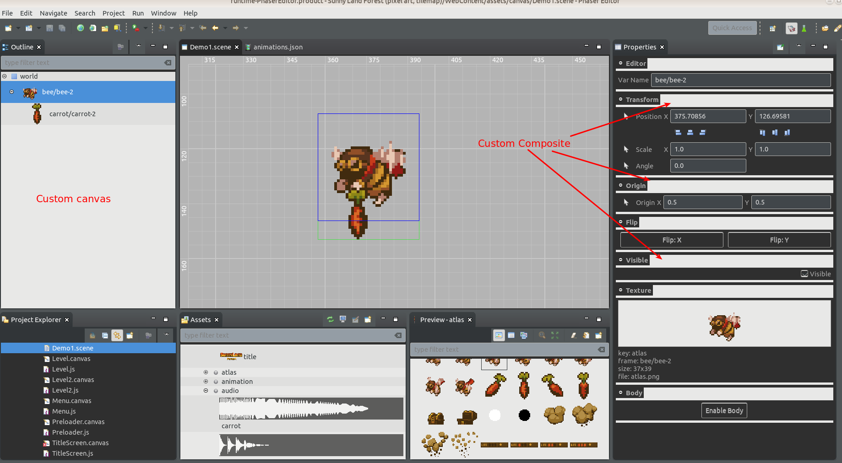This screenshot has height=463, width=842.
Task: Click the Quick Access button
Action: [732, 28]
